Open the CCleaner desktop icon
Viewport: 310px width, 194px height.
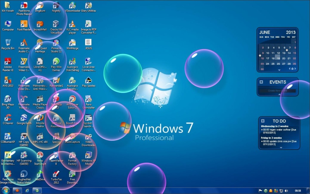(x=8, y=120)
